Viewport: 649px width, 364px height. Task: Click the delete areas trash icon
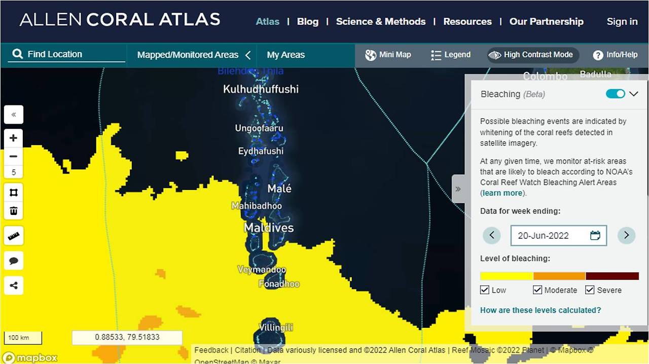pos(14,211)
